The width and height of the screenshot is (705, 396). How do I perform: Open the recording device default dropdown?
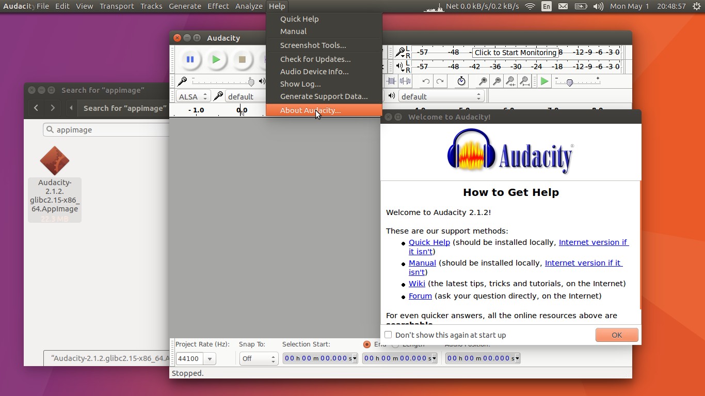[x=246, y=96]
